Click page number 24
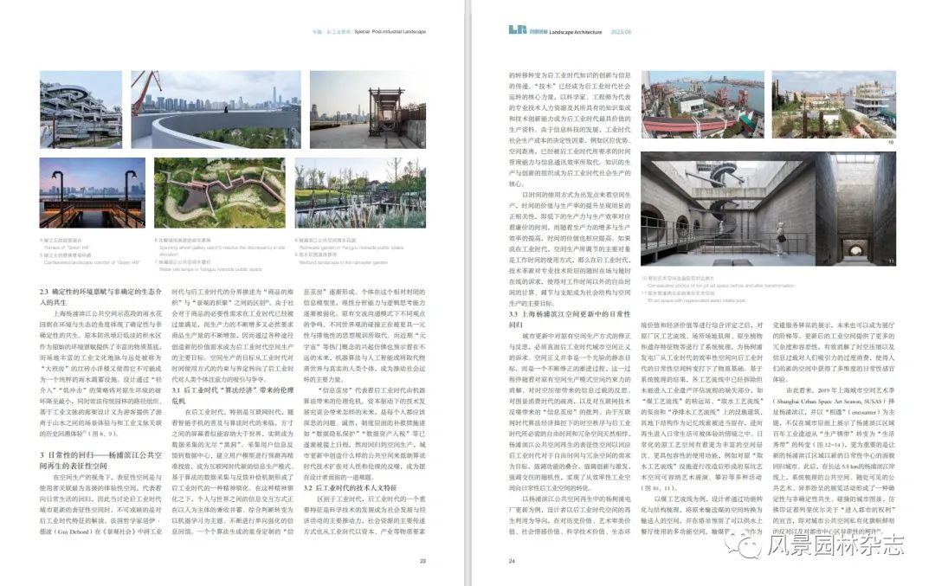The width and height of the screenshot is (935, 586). [x=512, y=561]
